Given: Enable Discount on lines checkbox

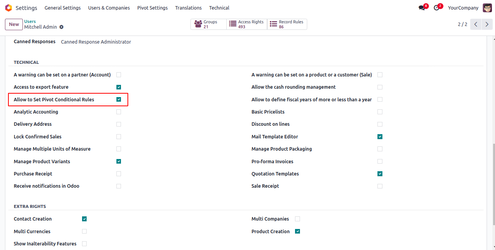Looking at the screenshot, I should pos(380,124).
